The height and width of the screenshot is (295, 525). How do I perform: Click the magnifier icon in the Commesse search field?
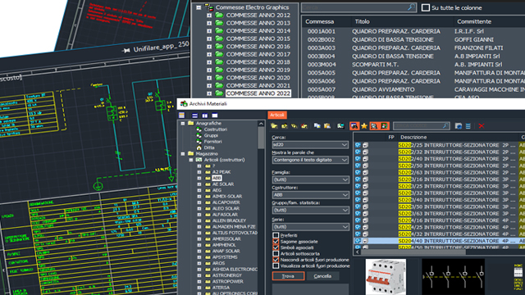click(x=411, y=7)
